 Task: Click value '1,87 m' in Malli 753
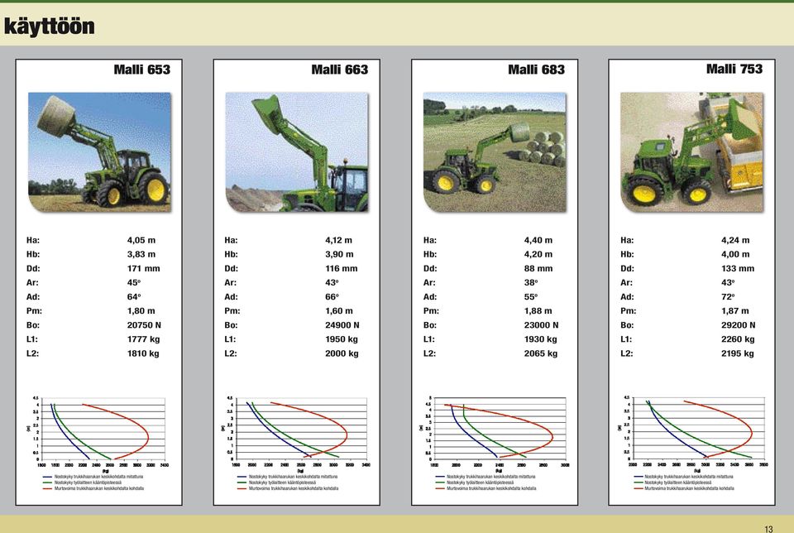point(734,311)
